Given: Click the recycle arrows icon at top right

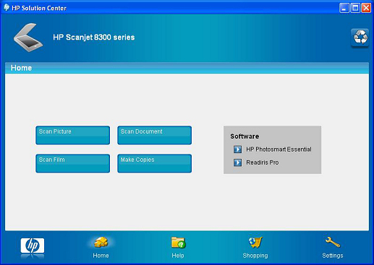Looking at the screenshot, I should click(x=360, y=38).
